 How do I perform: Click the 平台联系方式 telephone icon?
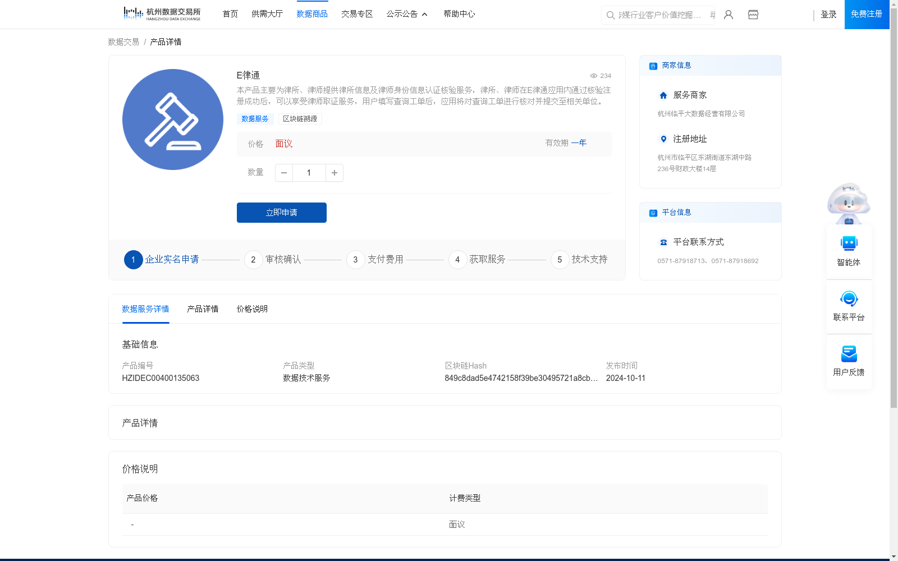pos(663,242)
